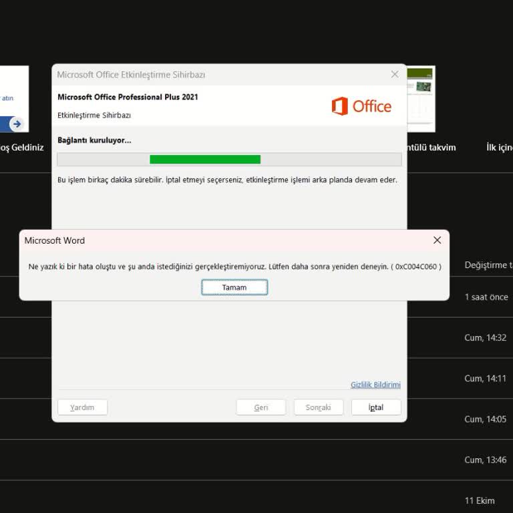Select the recent file dated 'Cum, 14:32'
Image resolution: width=513 pixels, height=513 pixels.
coord(485,337)
